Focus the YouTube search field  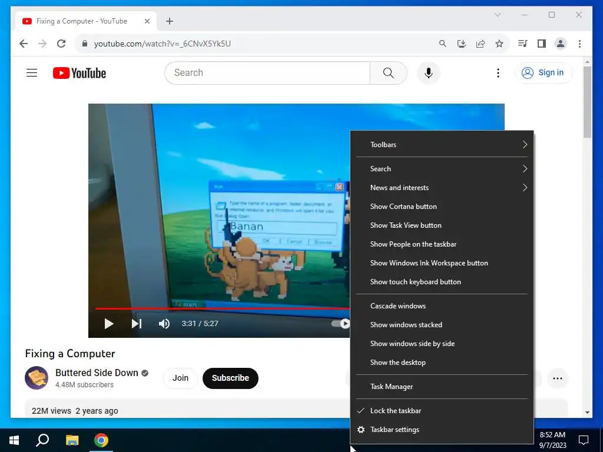point(267,72)
